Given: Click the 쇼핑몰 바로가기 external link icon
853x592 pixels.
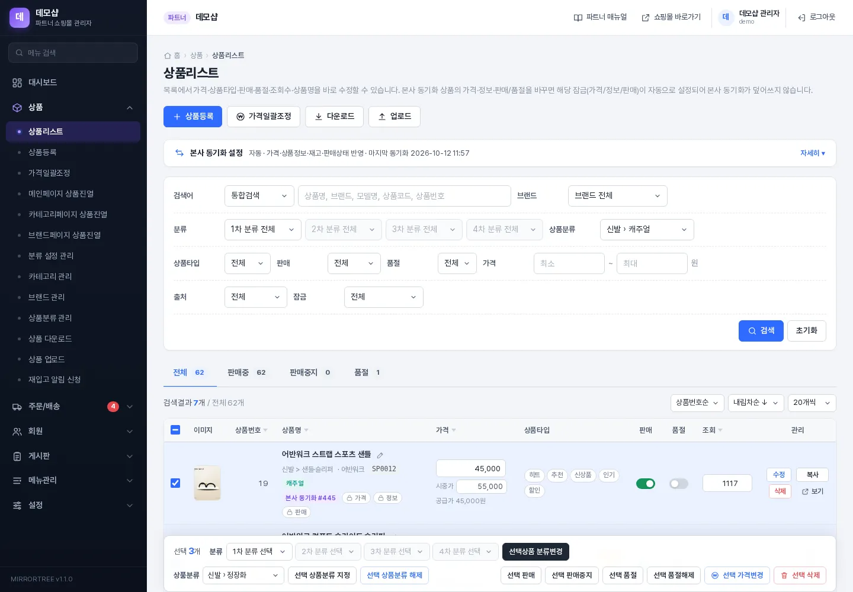Looking at the screenshot, I should (x=646, y=18).
